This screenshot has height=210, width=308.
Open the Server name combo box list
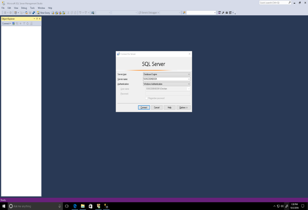[x=189, y=79]
